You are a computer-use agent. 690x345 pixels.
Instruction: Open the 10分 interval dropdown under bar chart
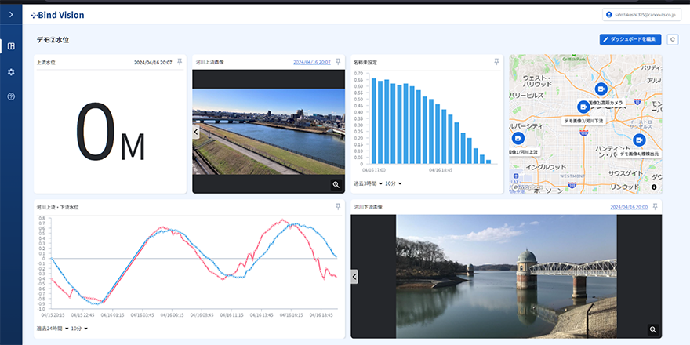pos(394,183)
